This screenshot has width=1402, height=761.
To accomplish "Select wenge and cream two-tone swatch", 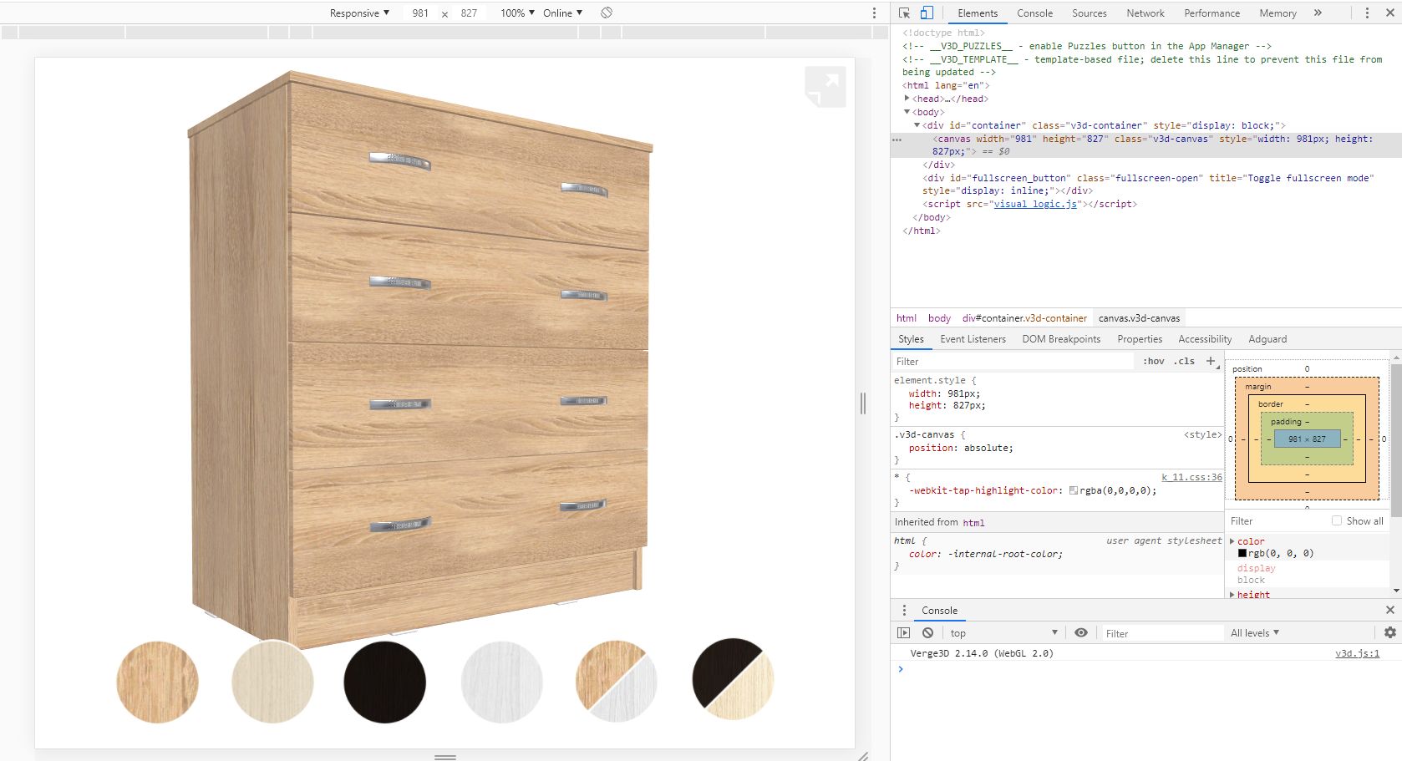I will click(733, 680).
